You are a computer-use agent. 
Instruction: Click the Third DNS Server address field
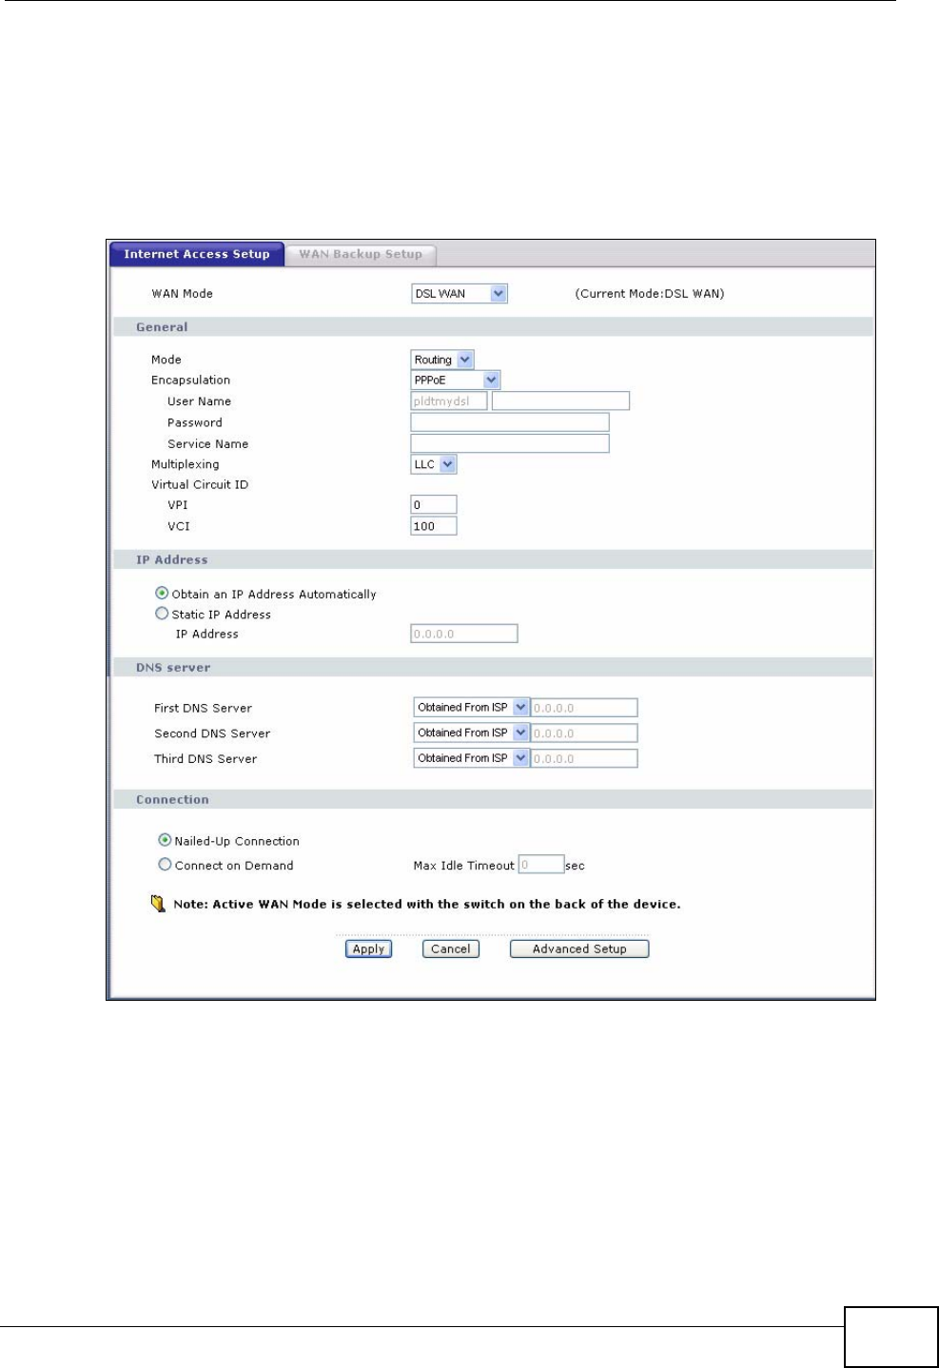pyautogui.click(x=583, y=758)
